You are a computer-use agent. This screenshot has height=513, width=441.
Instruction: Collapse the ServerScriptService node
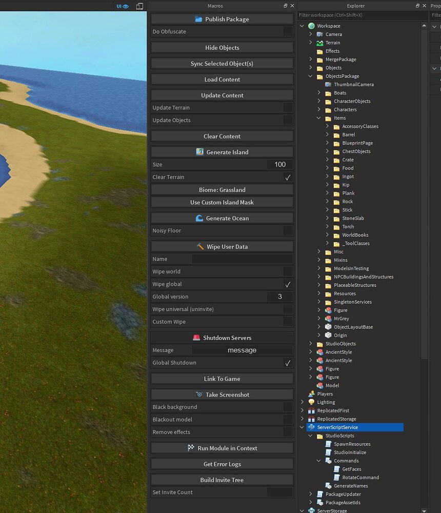(x=302, y=427)
